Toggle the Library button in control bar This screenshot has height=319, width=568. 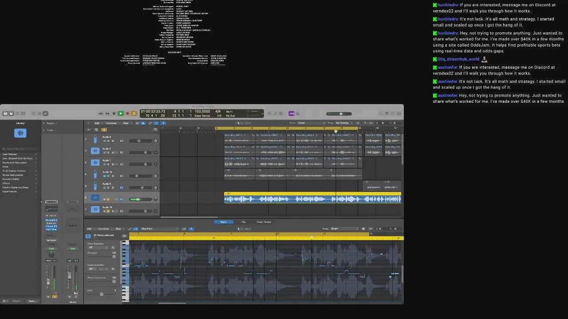click(5, 113)
